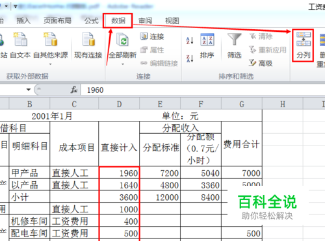Click the formula bar showing 1960
The height and width of the screenshot is (241, 325).
[203, 90]
